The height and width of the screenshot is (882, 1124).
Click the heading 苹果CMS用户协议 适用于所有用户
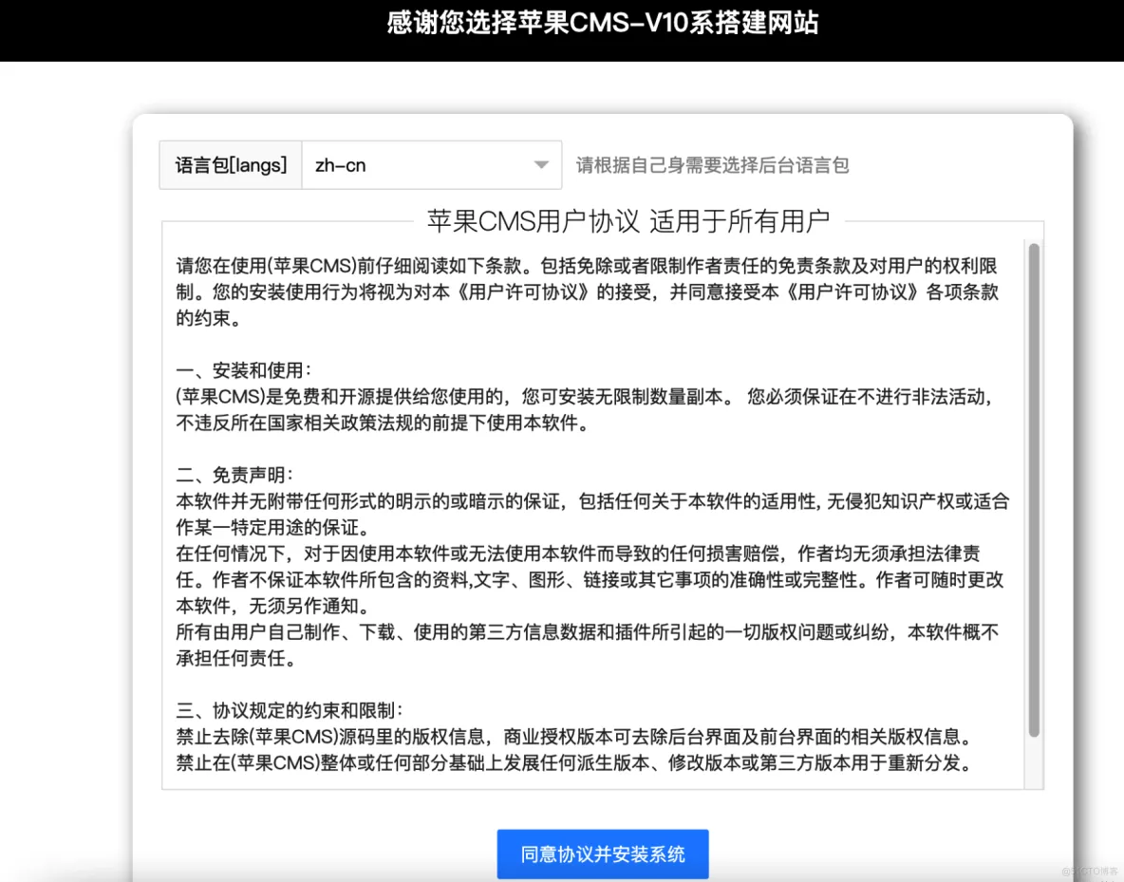point(628,221)
